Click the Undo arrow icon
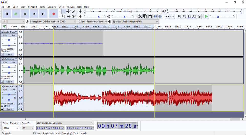The width and height of the screenshot is (246, 135). (x=167, y=16)
